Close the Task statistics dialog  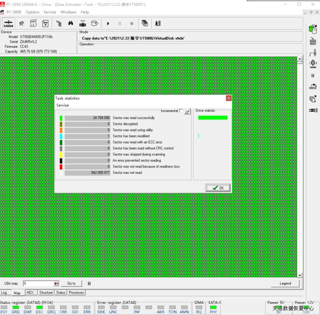pyautogui.click(x=228, y=98)
